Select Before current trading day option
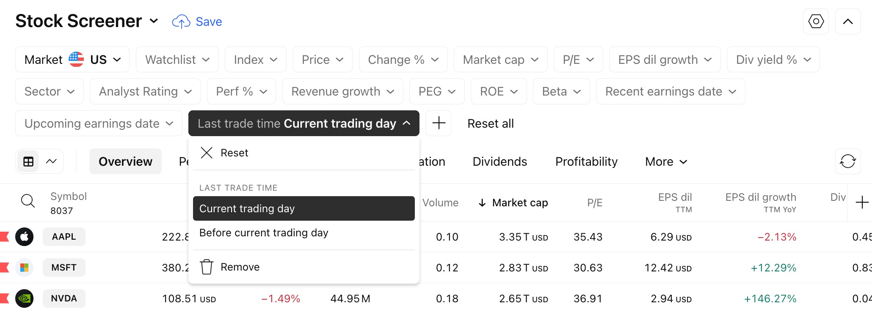Image resolution: width=872 pixels, height=312 pixels. (264, 233)
